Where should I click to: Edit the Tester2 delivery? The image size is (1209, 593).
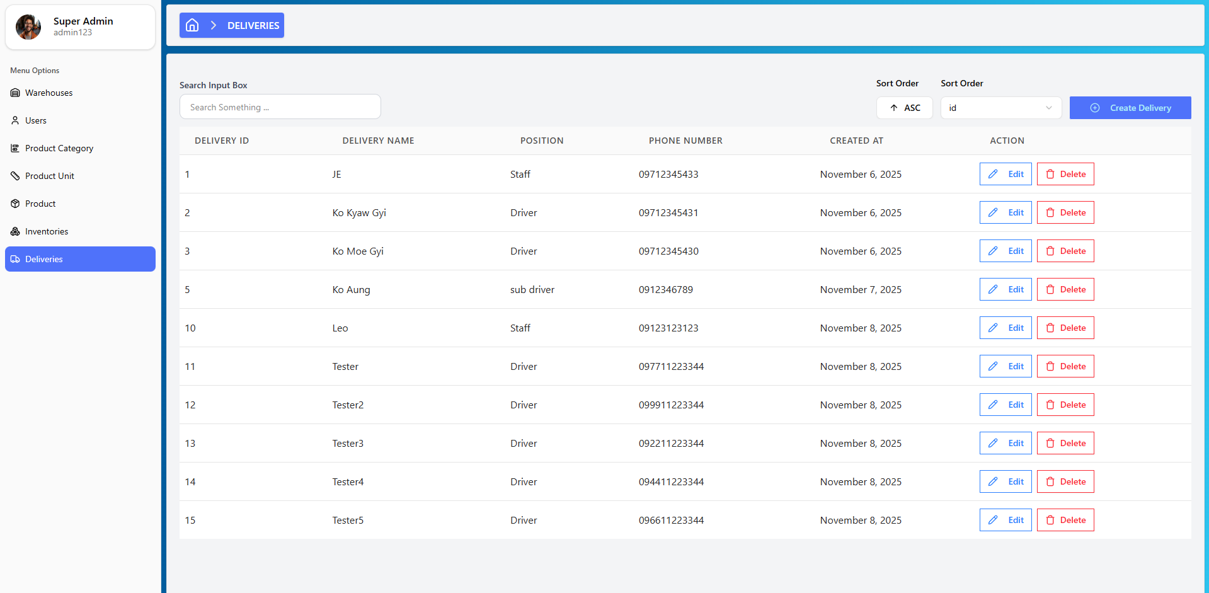pos(1006,405)
